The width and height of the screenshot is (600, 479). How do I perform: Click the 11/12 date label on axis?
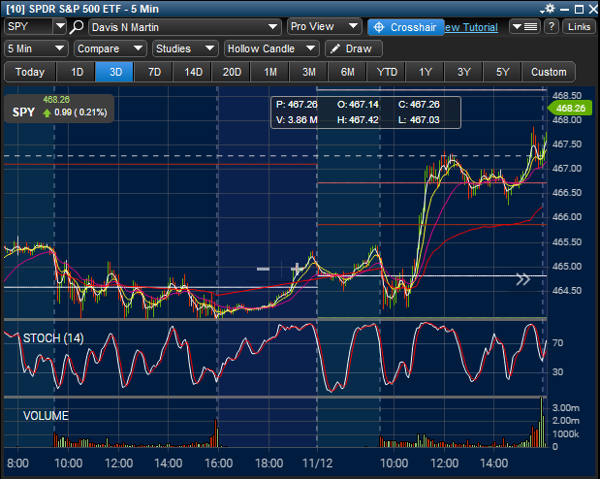tap(317, 463)
